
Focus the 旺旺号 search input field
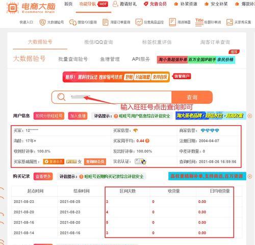pyautogui.click(x=111, y=97)
